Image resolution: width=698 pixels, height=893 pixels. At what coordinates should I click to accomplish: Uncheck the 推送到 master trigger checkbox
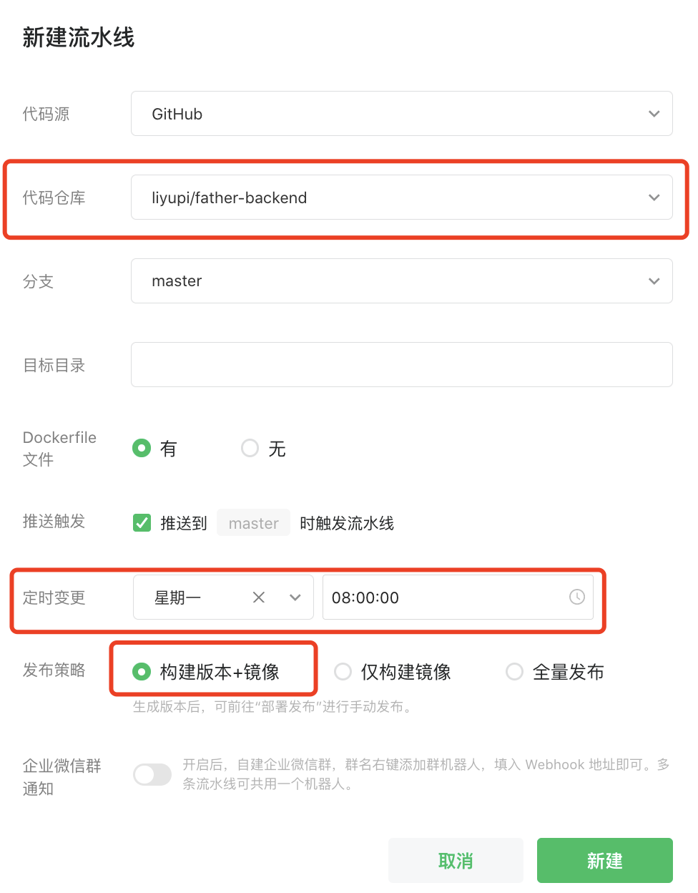point(142,523)
